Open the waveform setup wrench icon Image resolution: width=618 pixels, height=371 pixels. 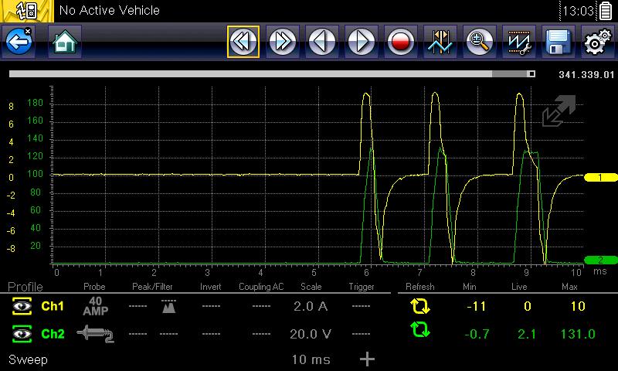click(518, 42)
